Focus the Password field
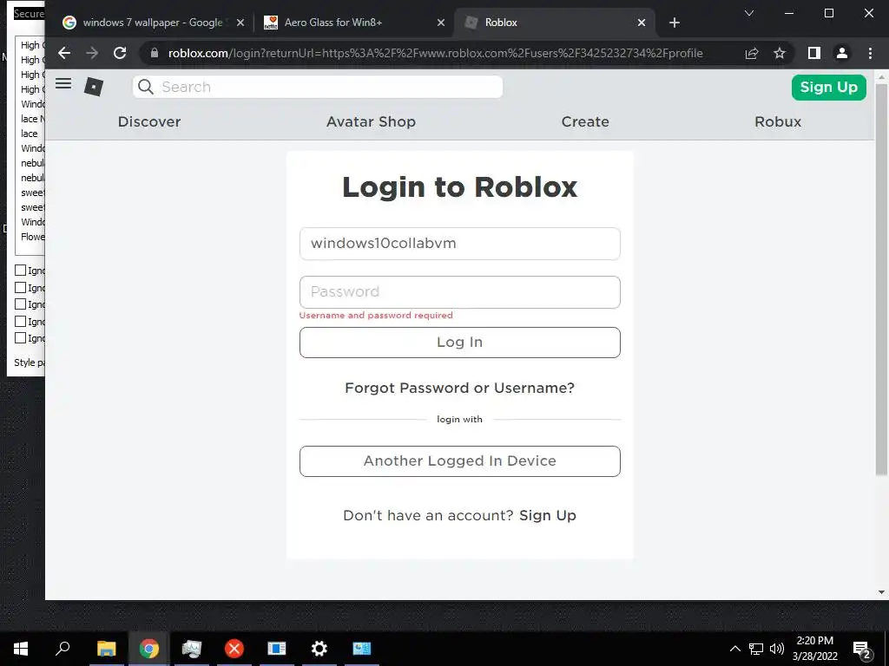This screenshot has height=666, width=889. point(460,292)
